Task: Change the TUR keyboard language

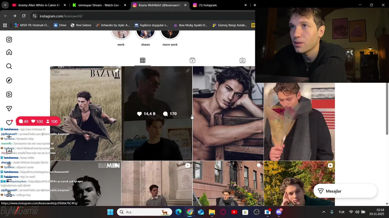Action: coord(342,212)
